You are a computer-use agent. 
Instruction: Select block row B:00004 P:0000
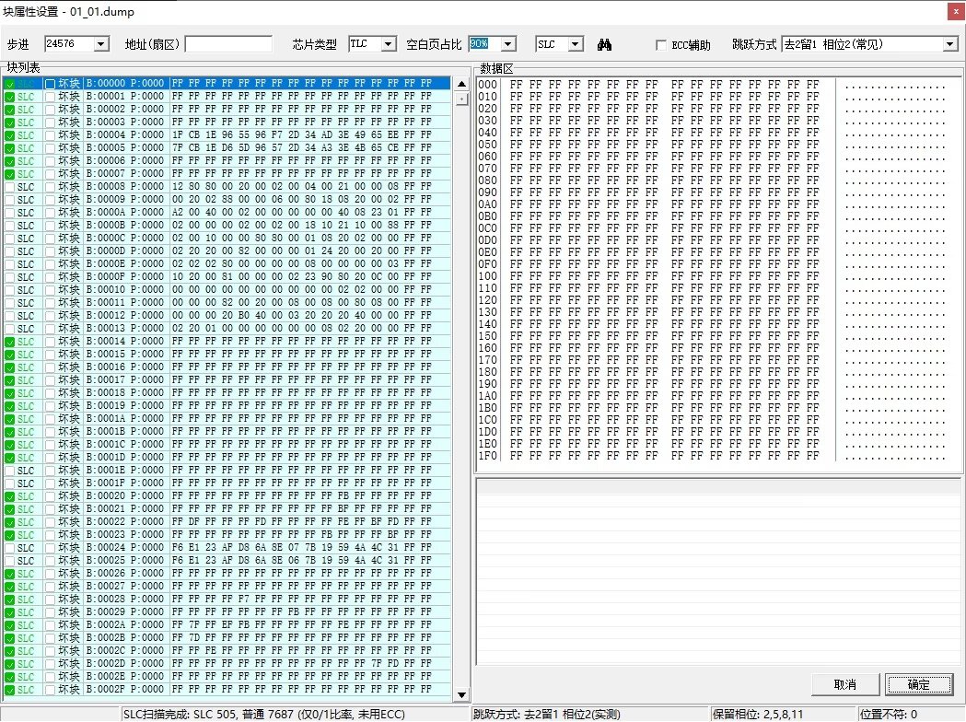click(x=227, y=134)
